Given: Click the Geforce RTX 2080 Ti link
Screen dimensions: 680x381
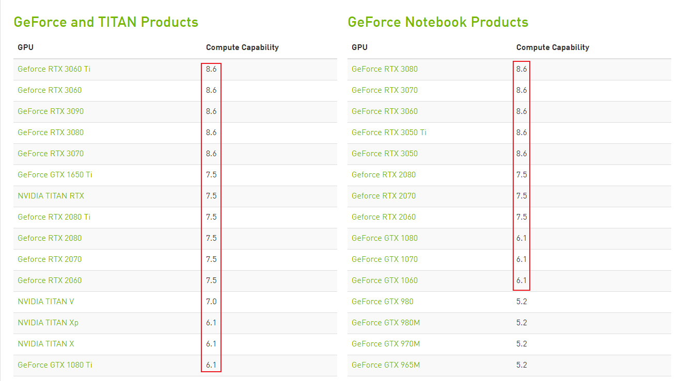Looking at the screenshot, I should pyautogui.click(x=54, y=217).
